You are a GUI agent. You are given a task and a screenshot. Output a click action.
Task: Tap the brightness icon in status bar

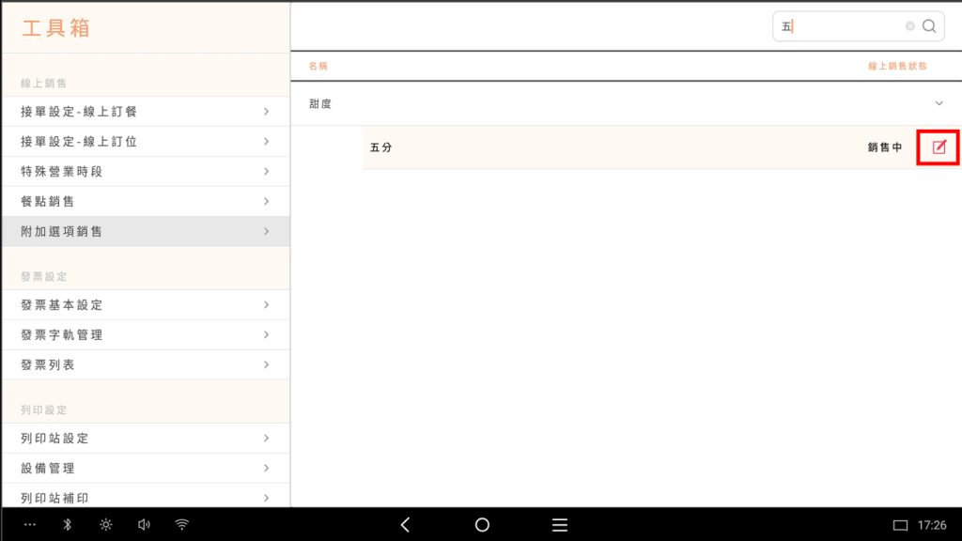pos(106,525)
